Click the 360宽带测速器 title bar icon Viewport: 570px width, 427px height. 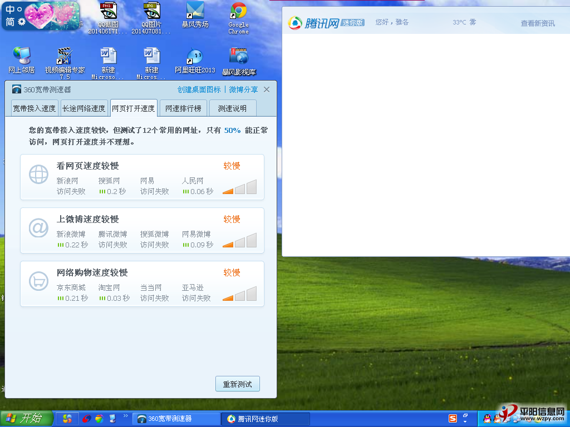click(x=16, y=90)
